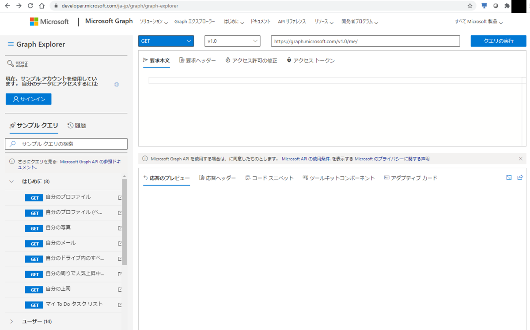
Task: Open docs link icon next to 自分のメール query
Action: (x=119, y=244)
